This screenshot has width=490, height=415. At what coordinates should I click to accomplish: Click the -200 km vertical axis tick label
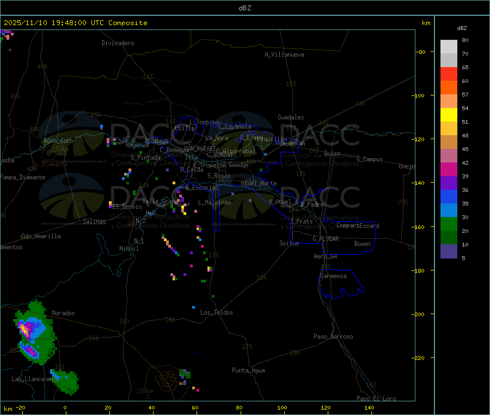click(419, 314)
